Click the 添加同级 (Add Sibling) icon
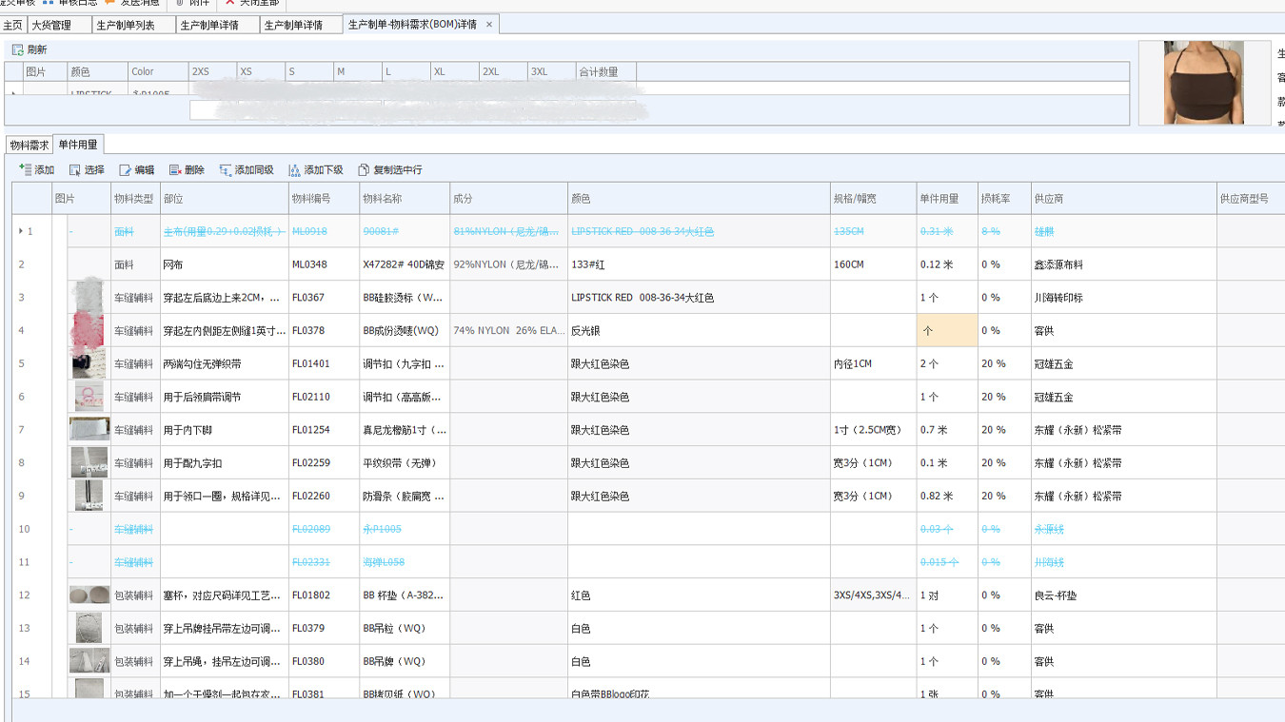This screenshot has height=722, width=1285. [x=225, y=171]
